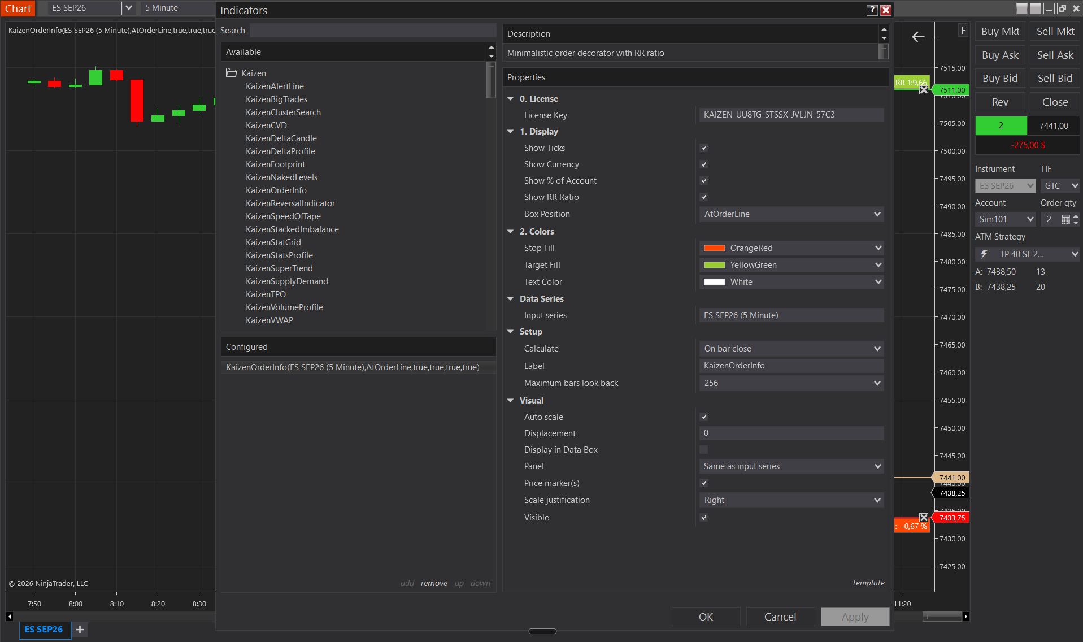Viewport: 1083px width, 642px height.
Task: Open the Account Sim101 dropdown
Action: [1006, 219]
